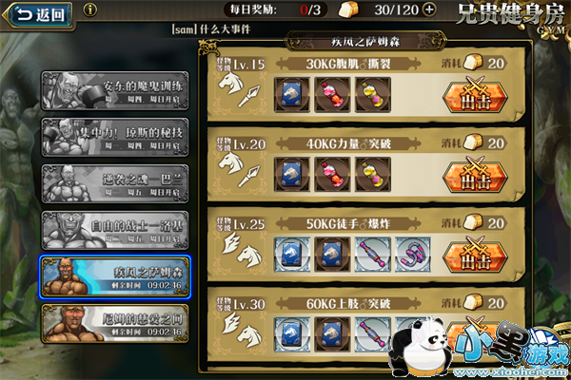The image size is (571, 380).
Task: Inspect purple rod reward in Lv.25 row
Action: click(373, 255)
